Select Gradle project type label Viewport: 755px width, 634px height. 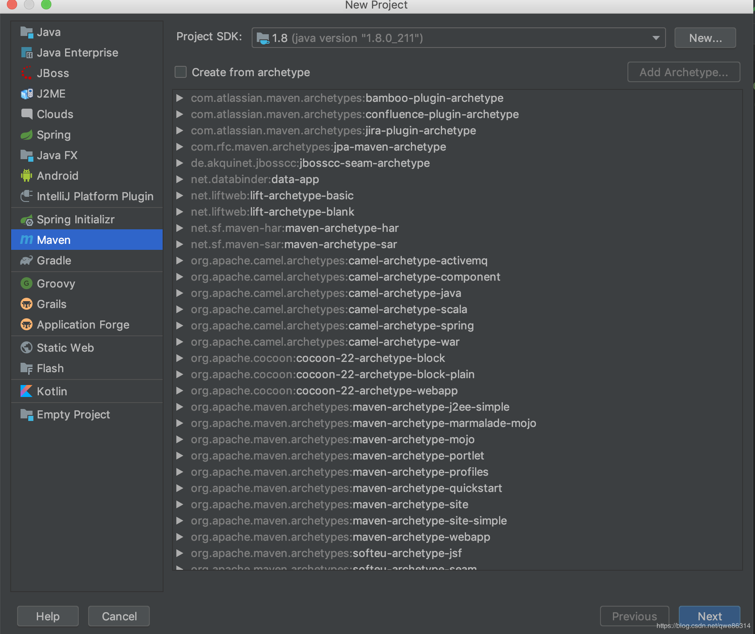[54, 261]
